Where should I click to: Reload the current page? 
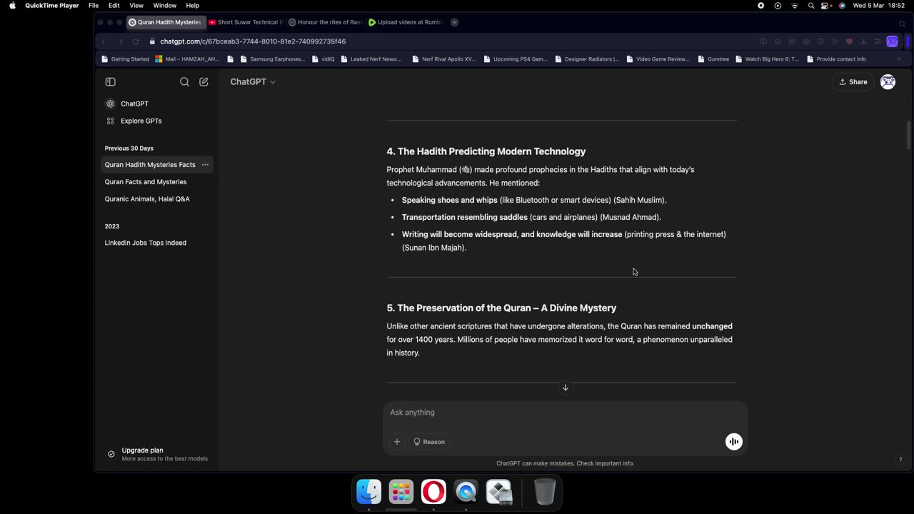point(136,41)
